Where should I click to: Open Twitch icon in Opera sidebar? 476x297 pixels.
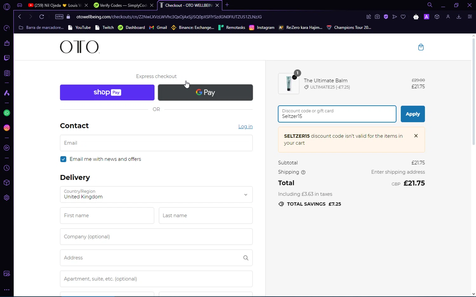[7, 58]
